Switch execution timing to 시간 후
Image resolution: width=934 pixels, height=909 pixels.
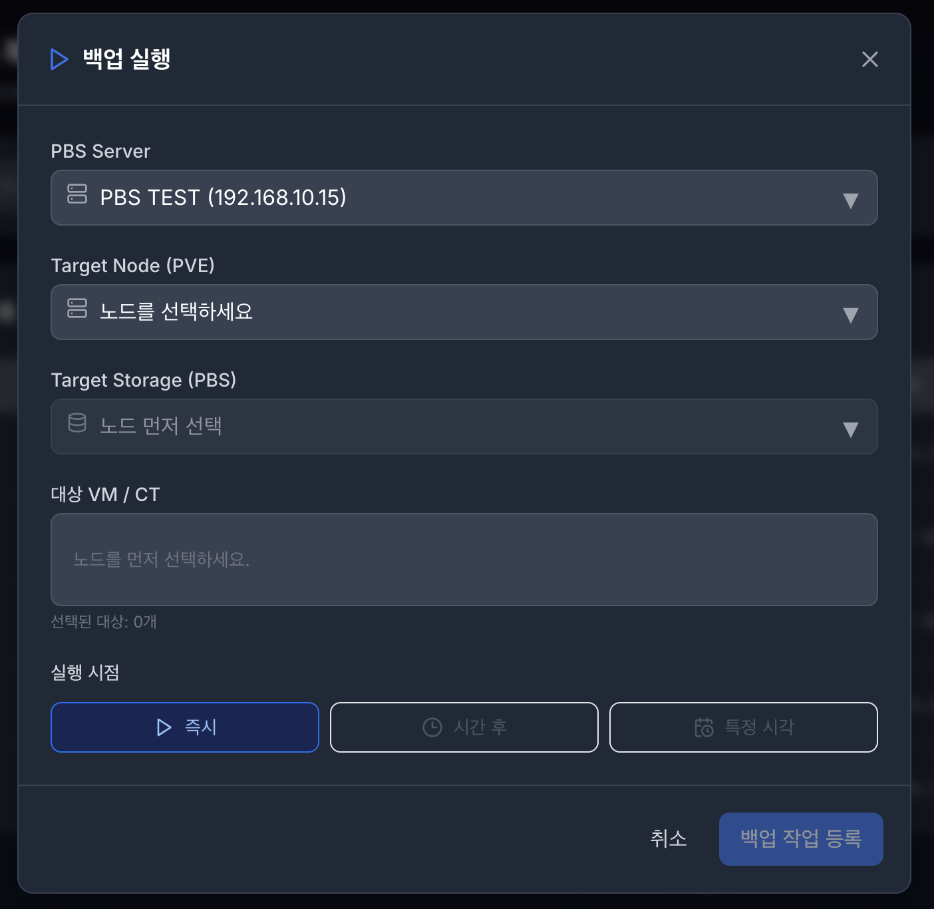(x=464, y=727)
